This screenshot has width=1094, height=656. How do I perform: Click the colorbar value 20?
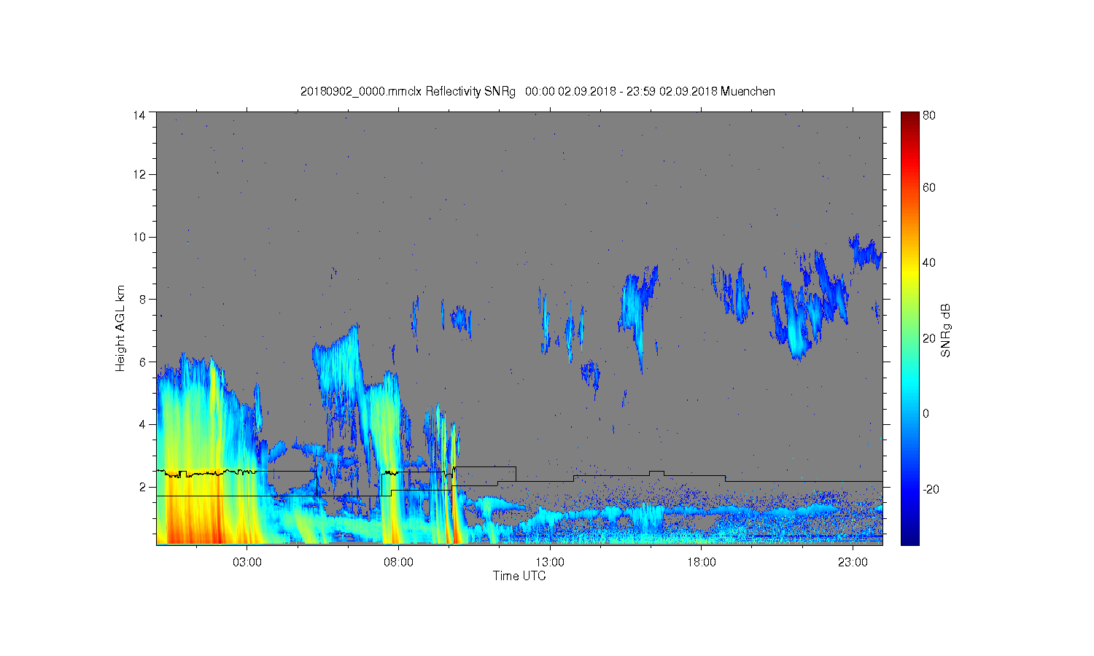[929, 338]
